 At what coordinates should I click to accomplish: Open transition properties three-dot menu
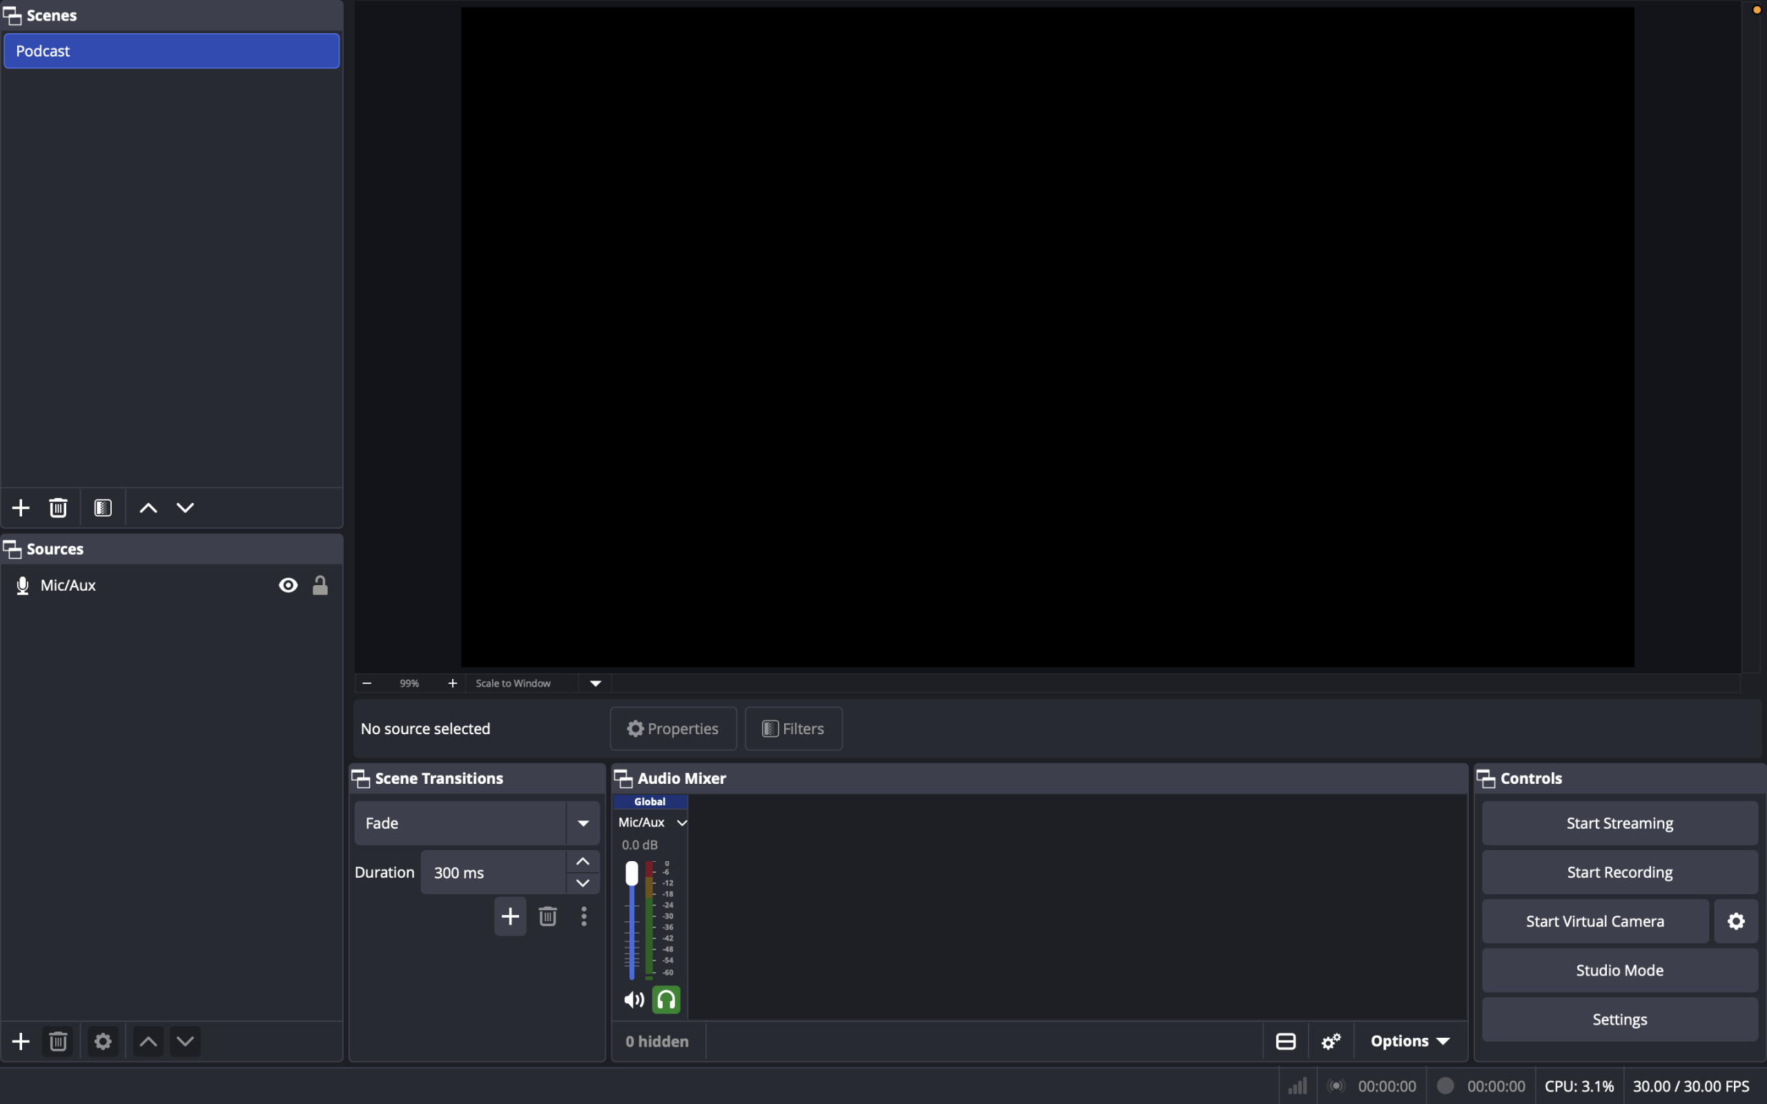coord(583,916)
